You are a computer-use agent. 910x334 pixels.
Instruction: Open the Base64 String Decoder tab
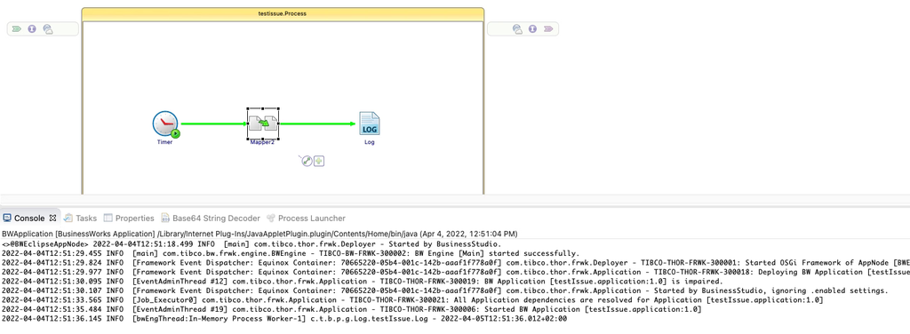[x=211, y=218]
